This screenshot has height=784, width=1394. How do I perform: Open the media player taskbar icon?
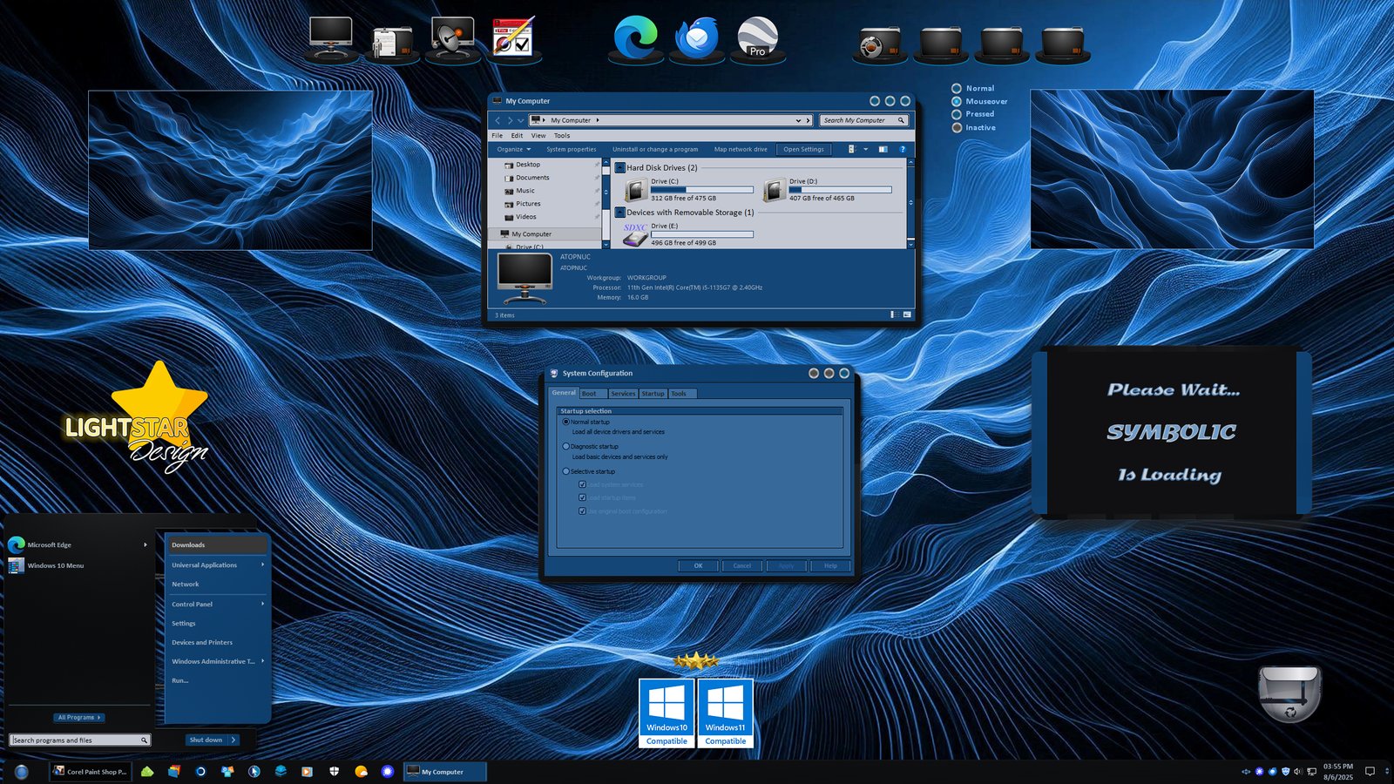click(307, 772)
